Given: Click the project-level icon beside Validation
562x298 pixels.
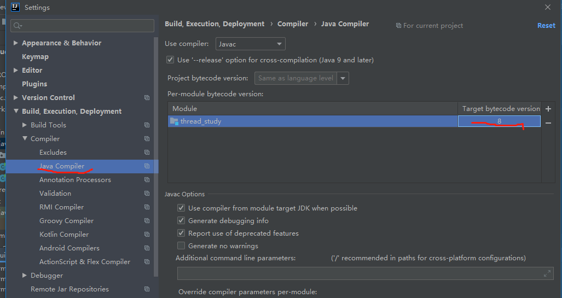Looking at the screenshot, I should [147, 194].
